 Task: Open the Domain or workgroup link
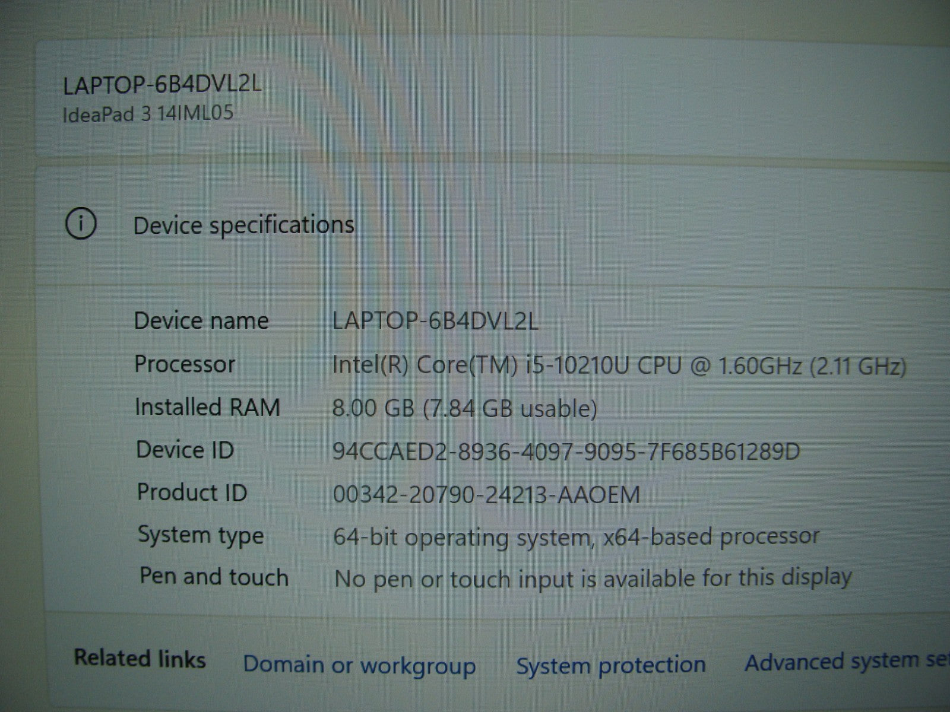click(x=359, y=665)
